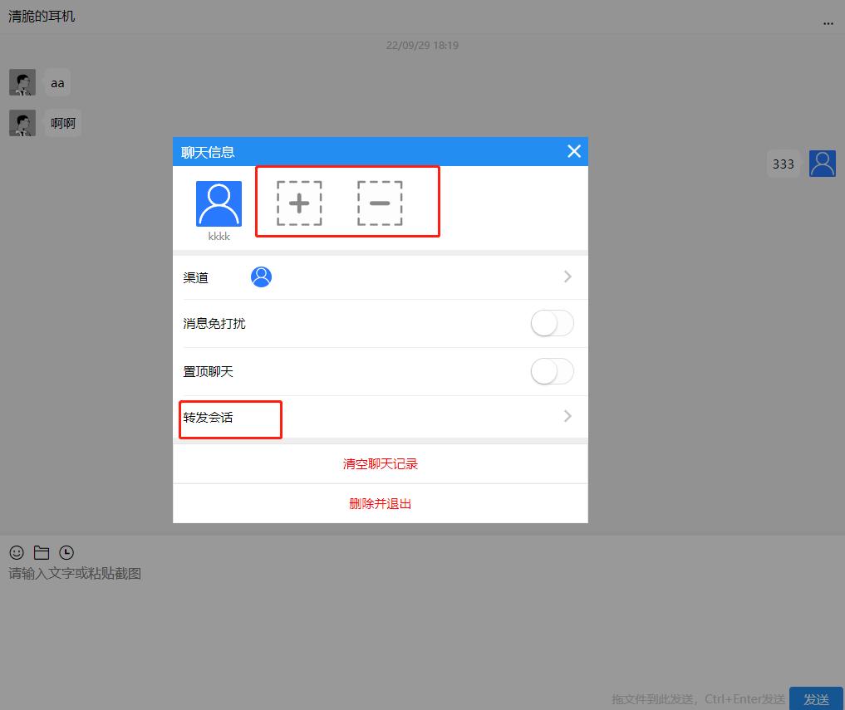Image resolution: width=845 pixels, height=710 pixels.
Task: Open the 清脆的耳机 chat title area
Action: pos(41,16)
